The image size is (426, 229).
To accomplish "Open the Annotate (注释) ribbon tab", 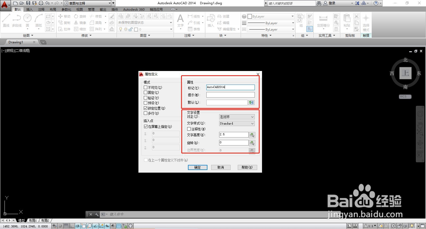I will coord(41,9).
